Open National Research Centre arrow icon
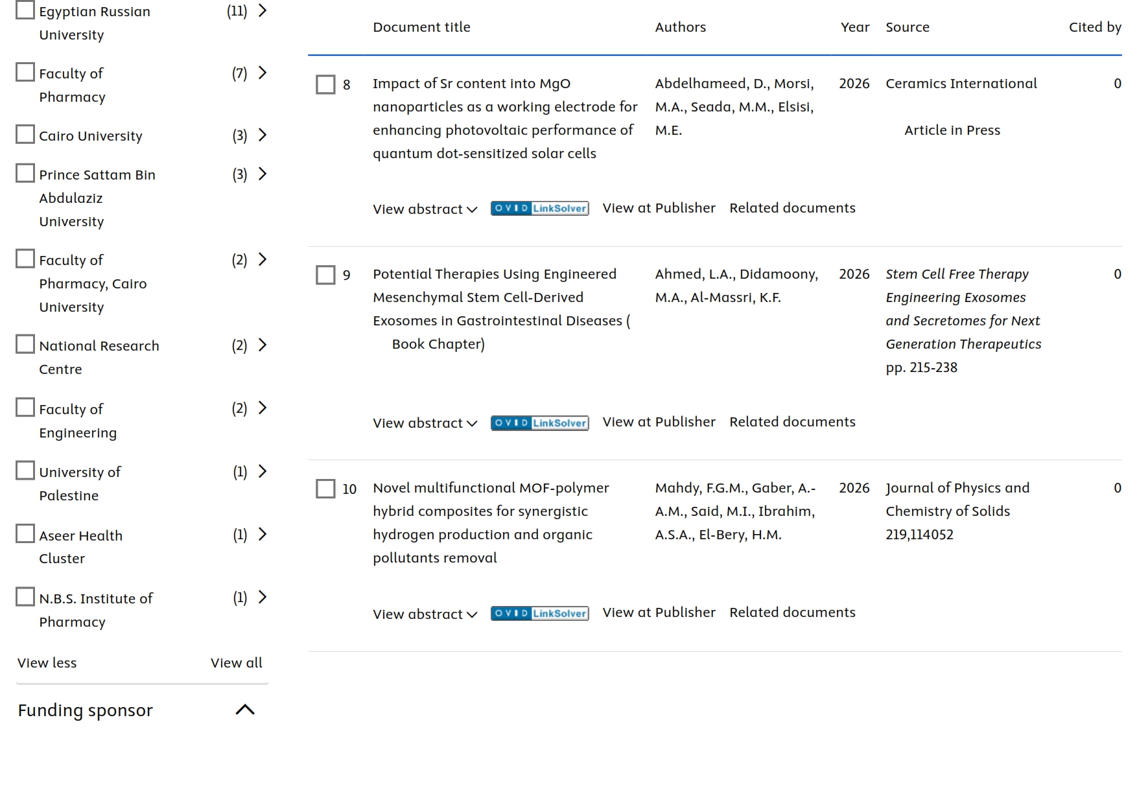Image resolution: width=1137 pixels, height=803 pixels. [263, 345]
